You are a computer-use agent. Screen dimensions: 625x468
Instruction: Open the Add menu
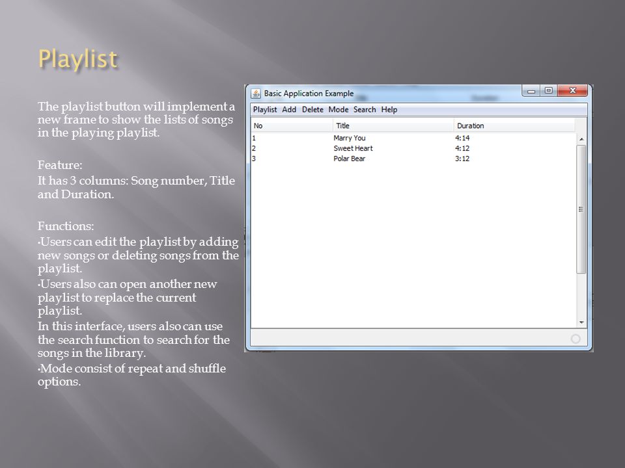coord(289,109)
